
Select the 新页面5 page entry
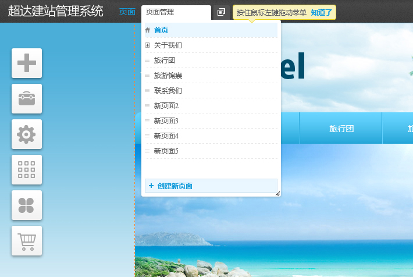[x=211, y=151]
